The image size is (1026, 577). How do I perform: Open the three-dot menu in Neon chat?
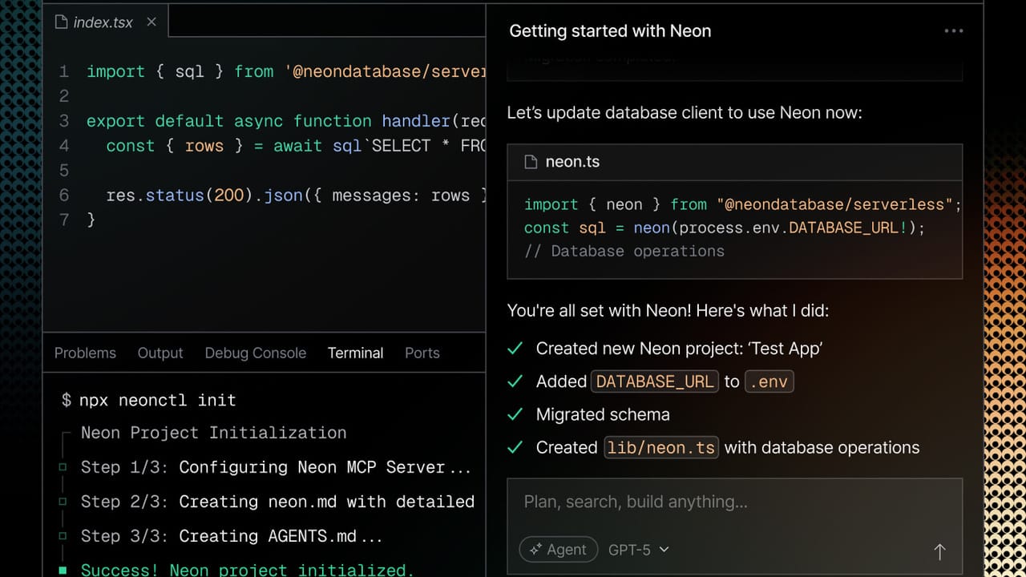953,31
